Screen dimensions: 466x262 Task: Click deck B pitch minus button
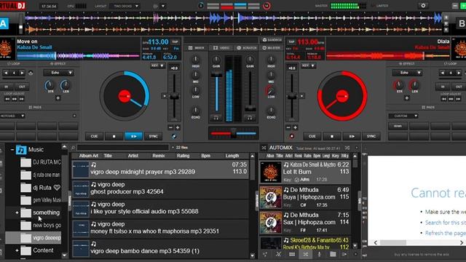click(x=288, y=127)
